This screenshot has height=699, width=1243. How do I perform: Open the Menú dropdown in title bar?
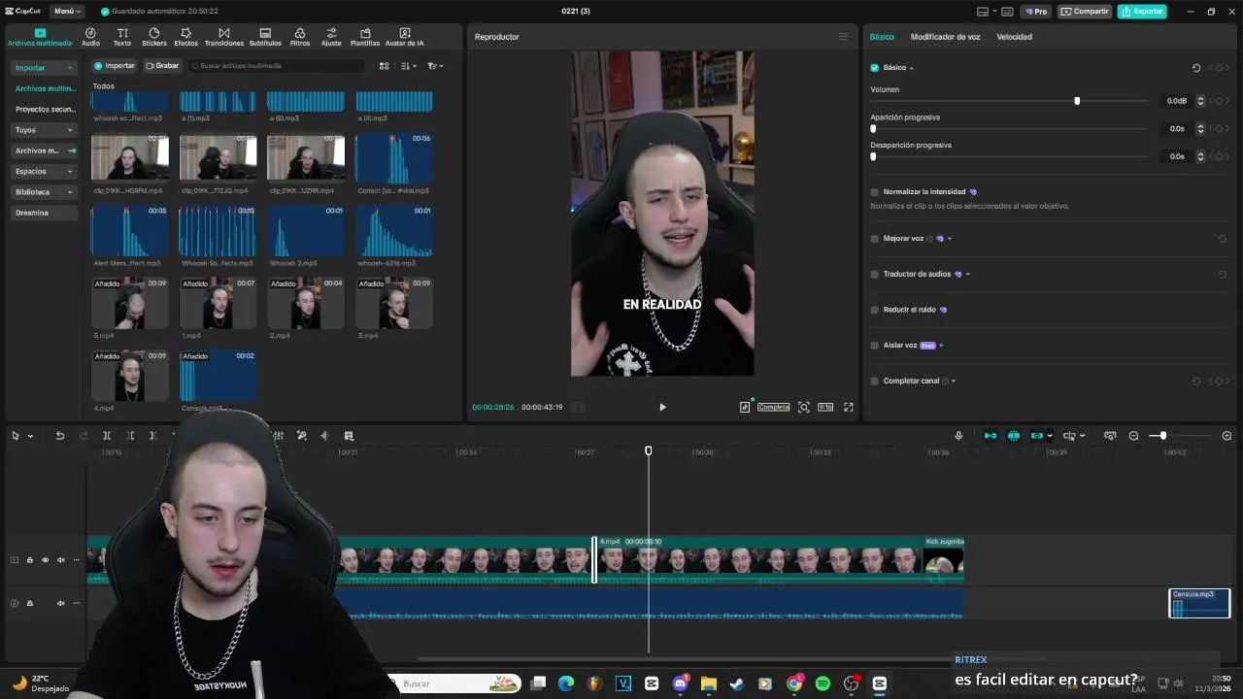[x=67, y=12]
